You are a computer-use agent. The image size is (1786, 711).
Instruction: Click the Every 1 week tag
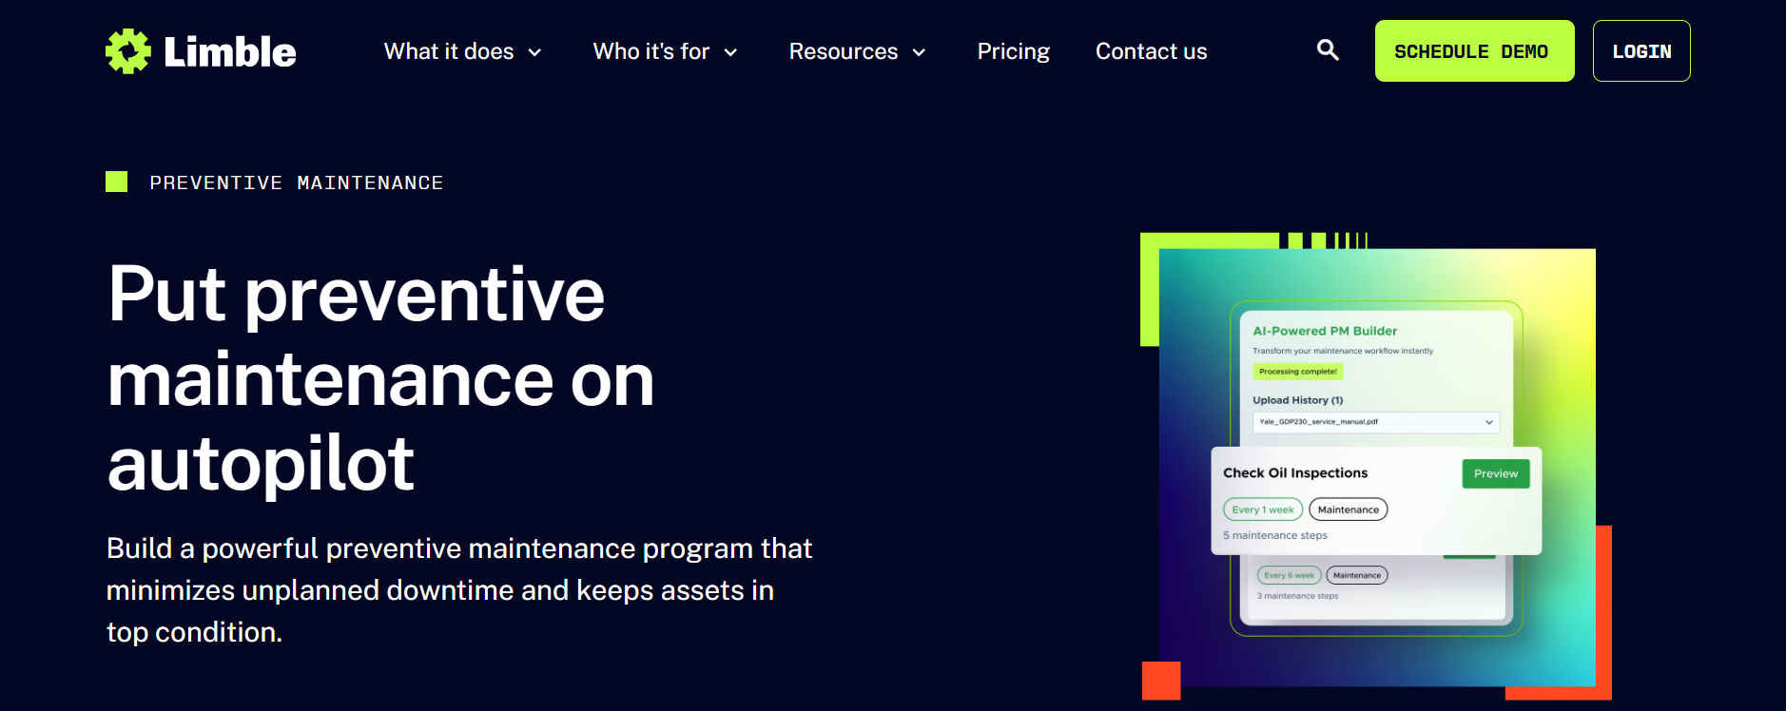1263,509
